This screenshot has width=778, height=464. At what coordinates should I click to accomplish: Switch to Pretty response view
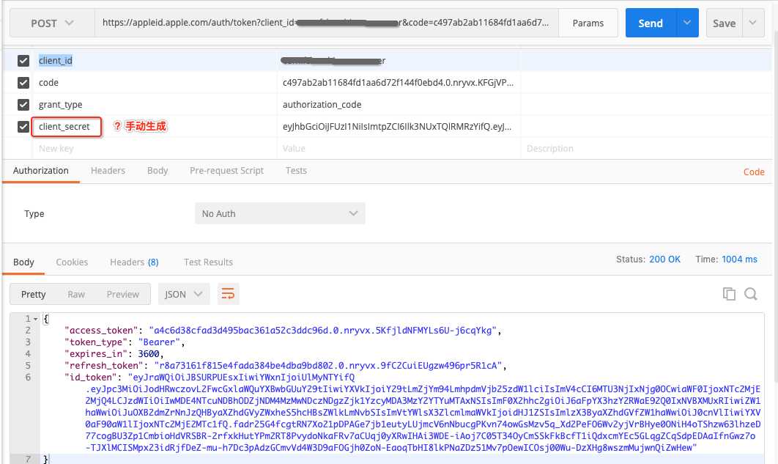[x=33, y=294]
